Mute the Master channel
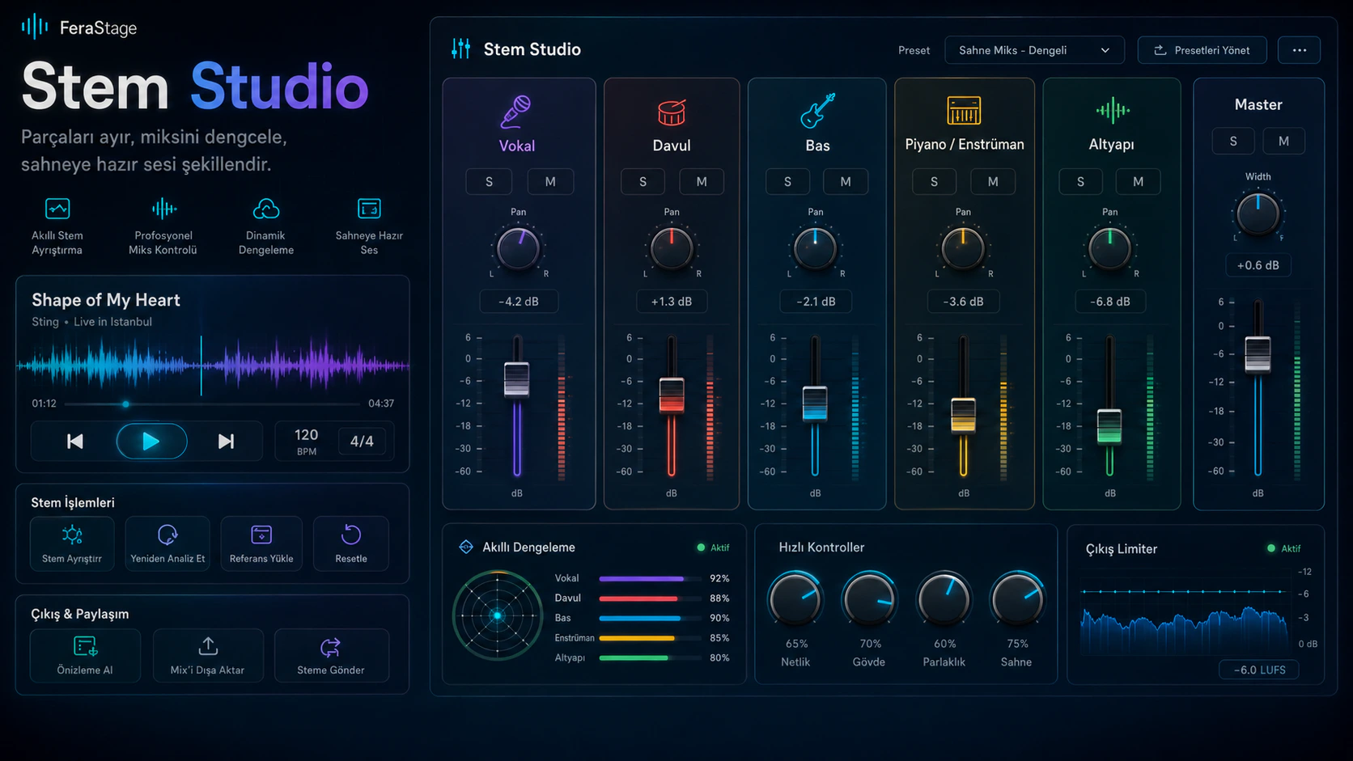1353x761 pixels. tap(1283, 141)
